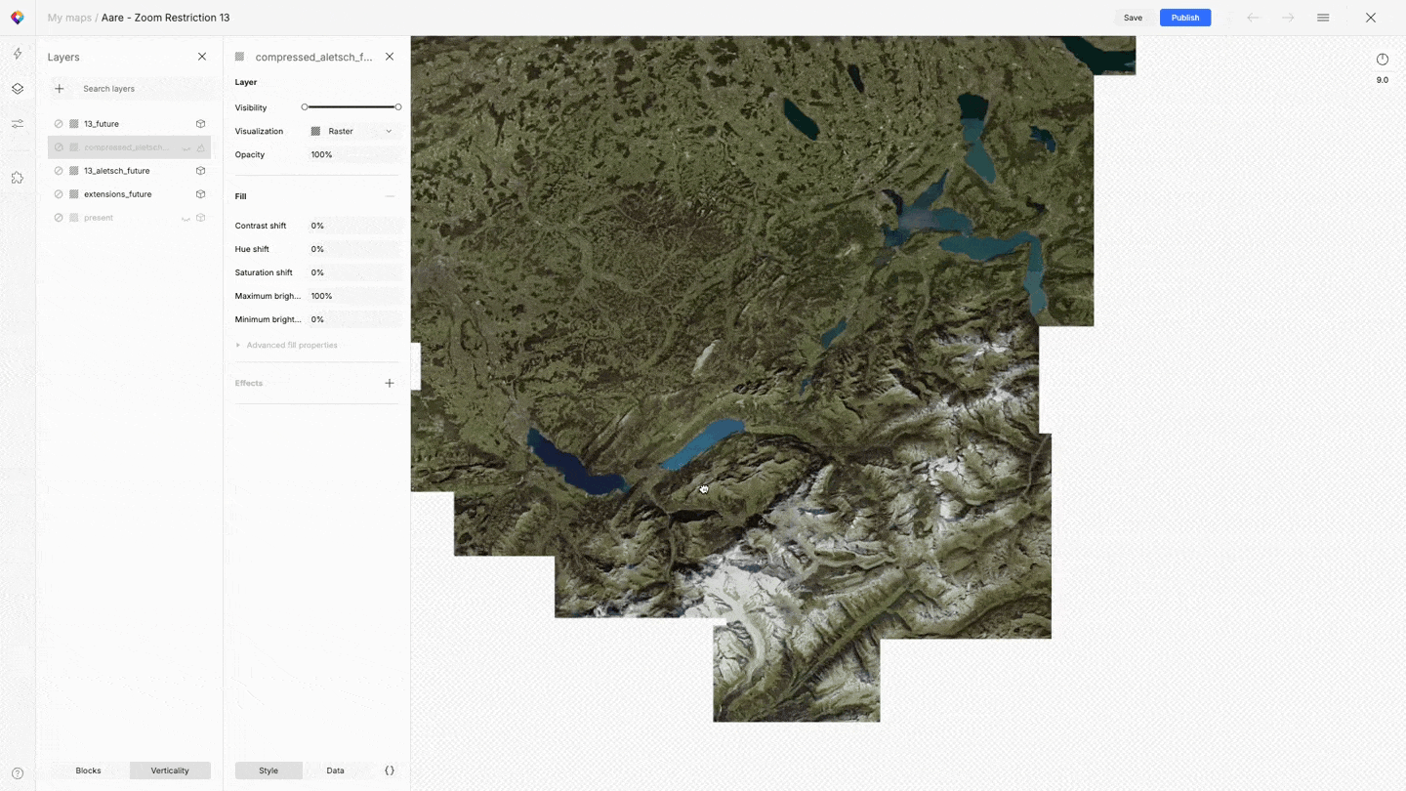
Task: Switch to the Blocks tab
Action: click(88, 770)
